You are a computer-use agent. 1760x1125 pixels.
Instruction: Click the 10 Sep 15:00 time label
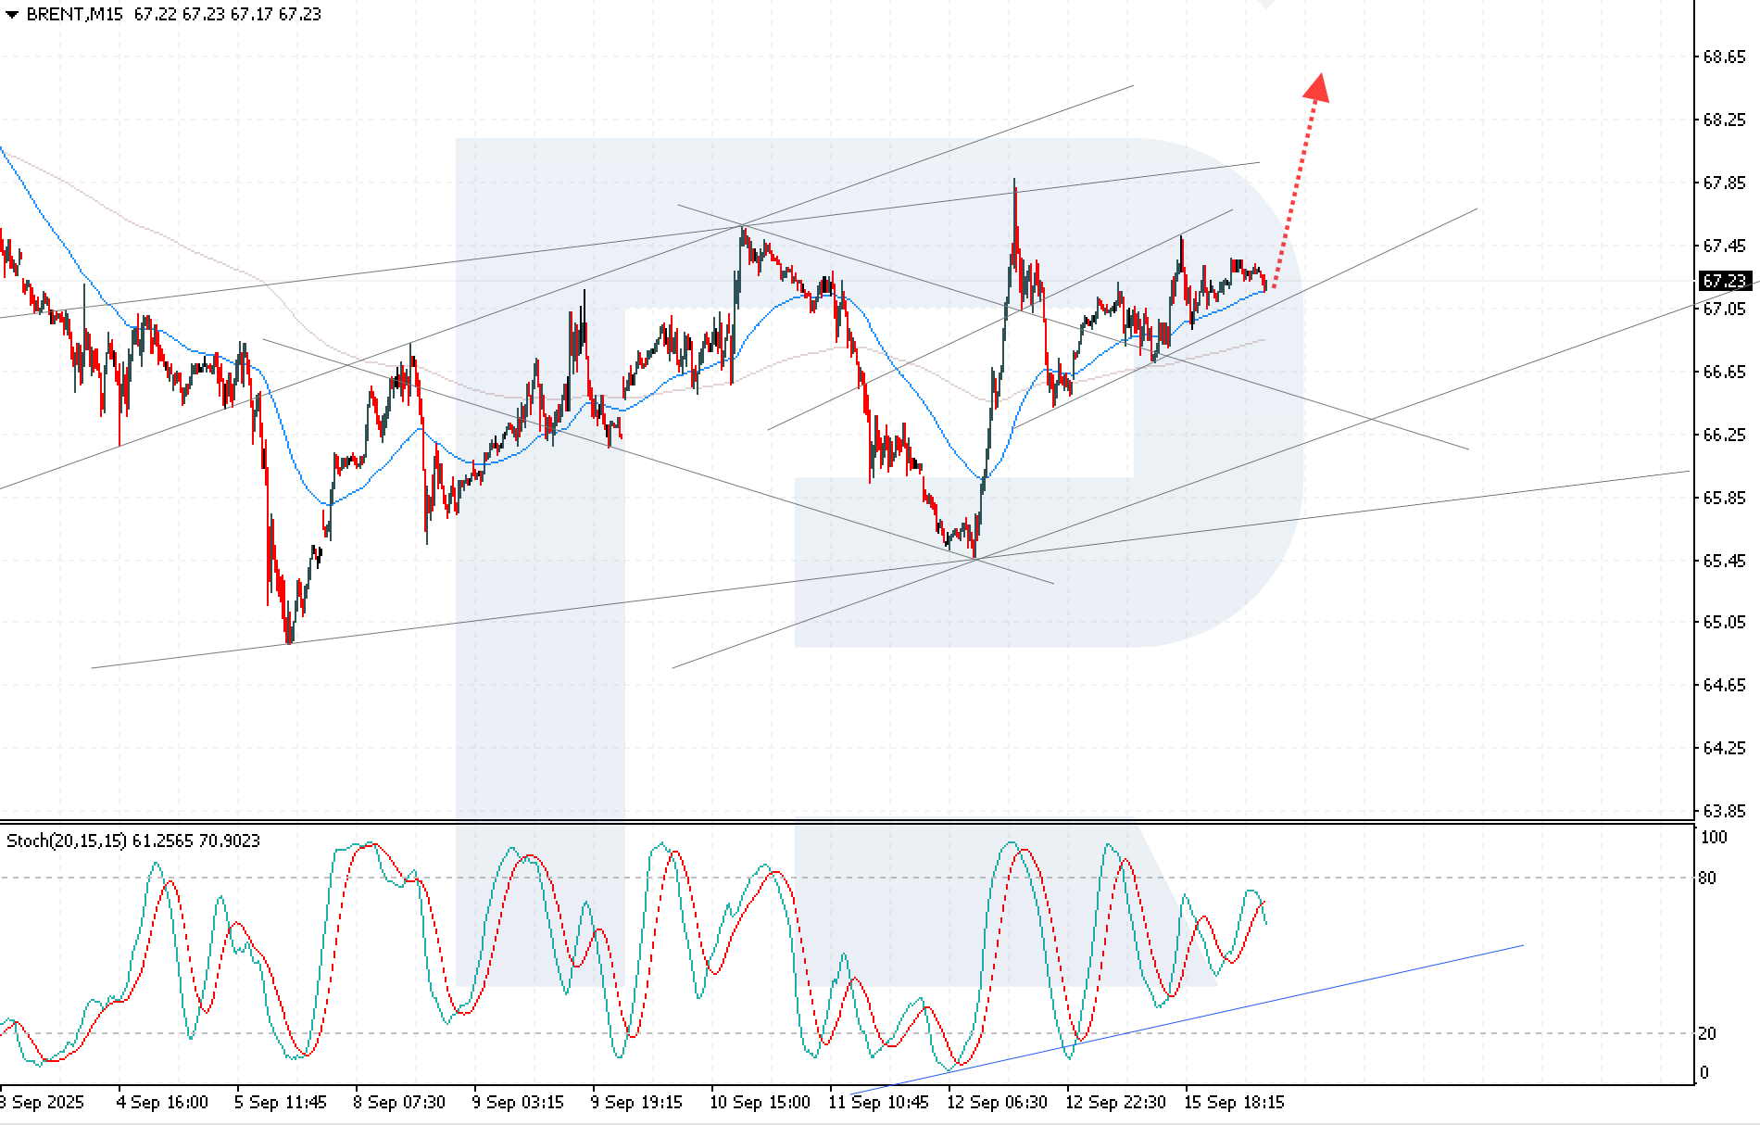(x=760, y=1103)
